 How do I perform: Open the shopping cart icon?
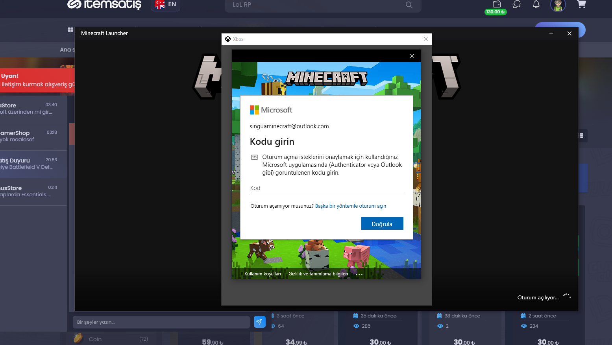[581, 4]
